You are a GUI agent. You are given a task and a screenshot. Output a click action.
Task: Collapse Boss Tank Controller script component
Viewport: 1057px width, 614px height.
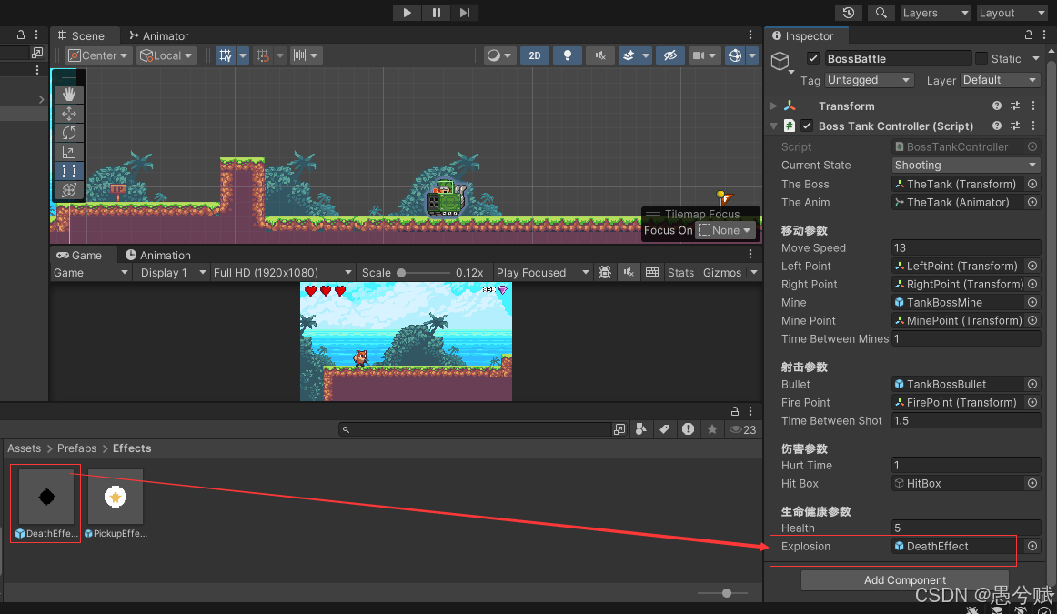click(x=773, y=126)
